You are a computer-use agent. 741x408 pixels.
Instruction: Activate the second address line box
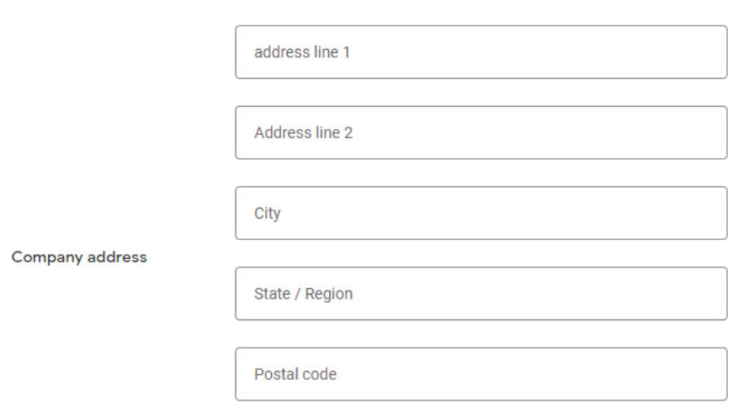point(481,132)
